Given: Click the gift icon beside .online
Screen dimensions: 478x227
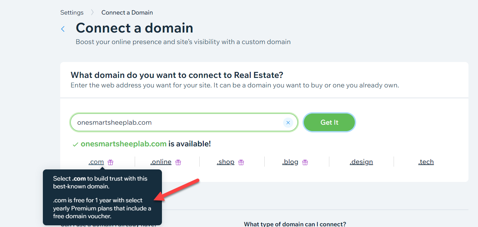Looking at the screenshot, I should (x=178, y=162).
